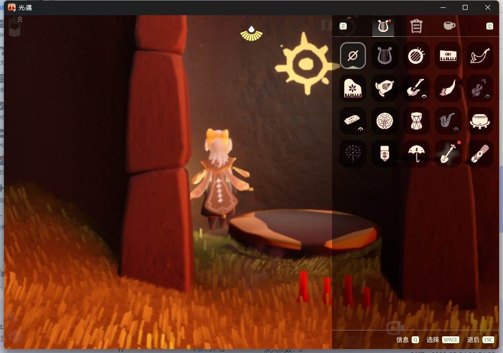Pick the round tree-emblem prop
The height and width of the screenshot is (353, 503).
[x=384, y=121]
